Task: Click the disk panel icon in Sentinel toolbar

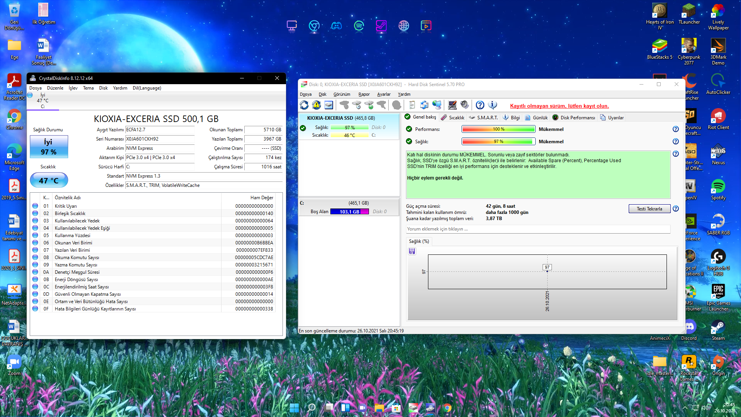Action: [329, 105]
